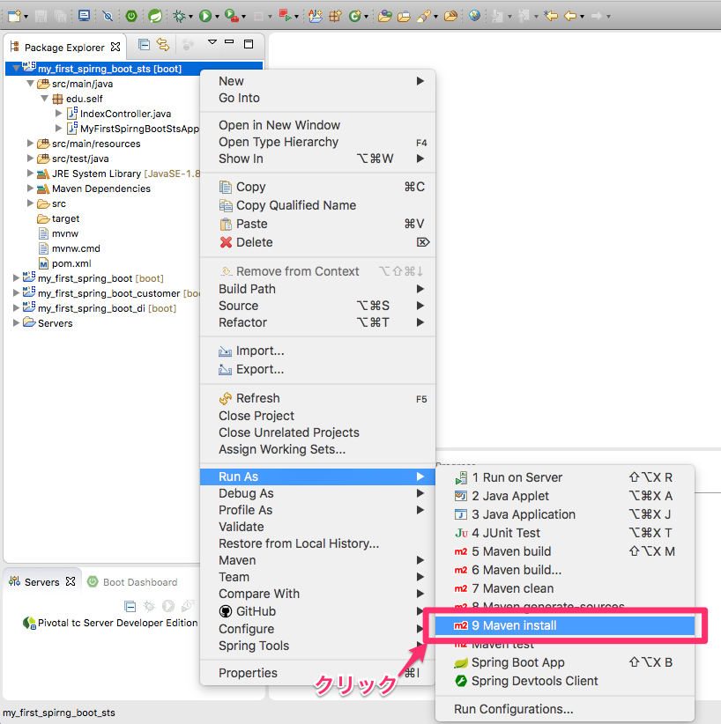Open dropdown arrow next to Debug icon

tap(190, 17)
